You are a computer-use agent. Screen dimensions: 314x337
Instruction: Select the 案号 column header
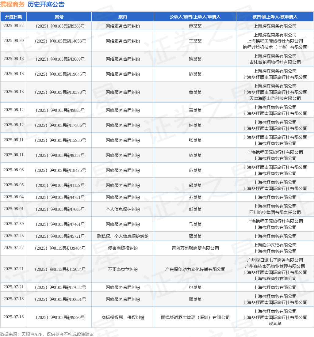59,17
